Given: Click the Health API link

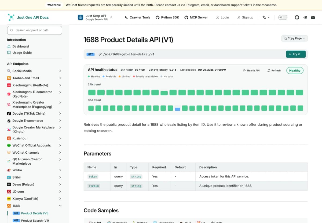Looking at the screenshot, I should pos(251,70).
